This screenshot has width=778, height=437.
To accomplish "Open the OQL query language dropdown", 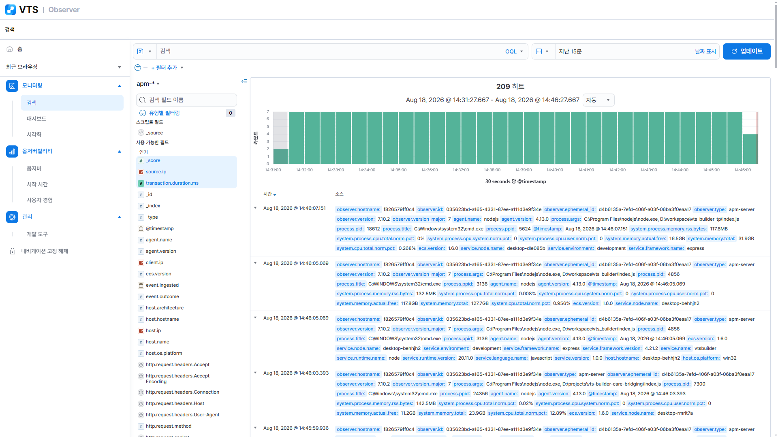I will tap(514, 51).
